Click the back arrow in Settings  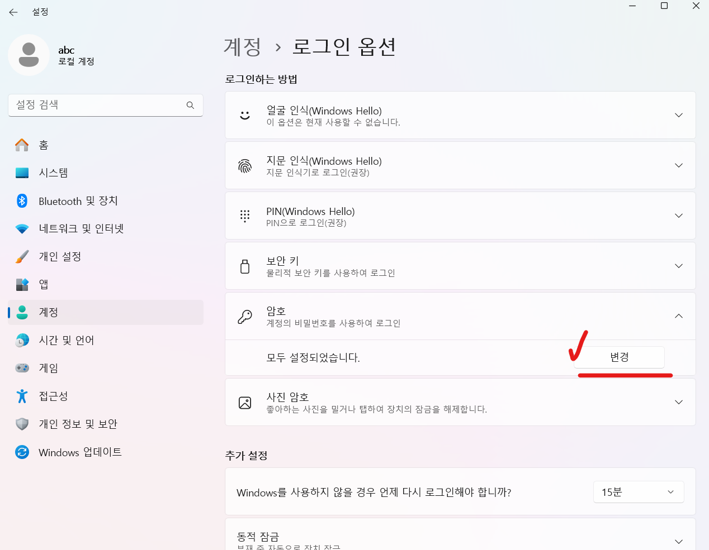(13, 12)
